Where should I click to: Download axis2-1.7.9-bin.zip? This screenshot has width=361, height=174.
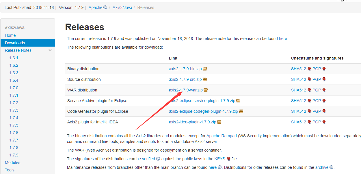coord(185,69)
